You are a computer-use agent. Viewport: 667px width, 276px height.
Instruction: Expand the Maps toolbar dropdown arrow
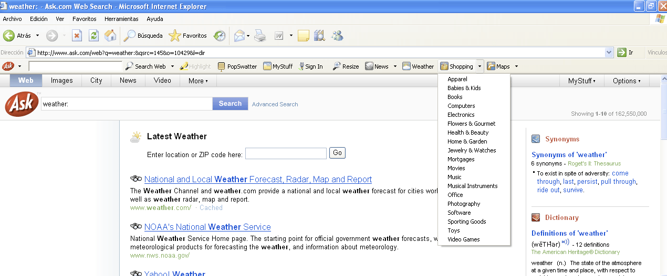tap(516, 67)
